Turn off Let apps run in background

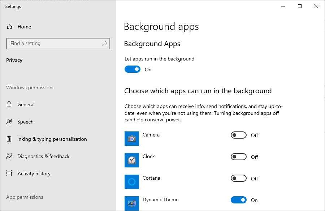133,69
